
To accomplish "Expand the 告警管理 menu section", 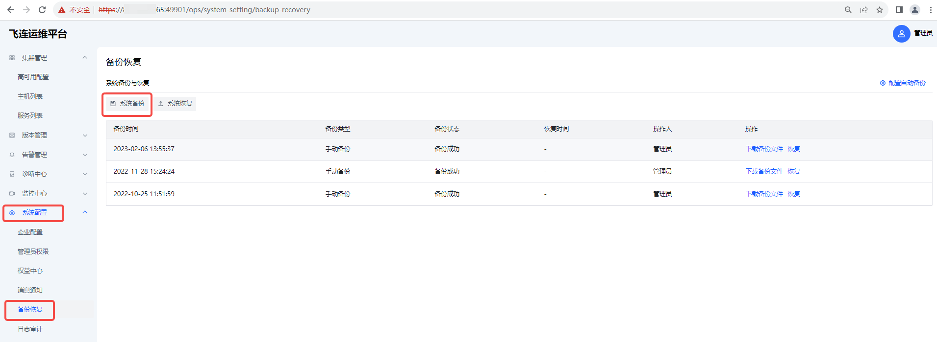I will [85, 155].
